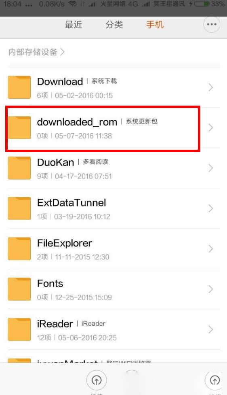Tap the iReader folder icon
Image resolution: width=227 pixels, height=395 pixels.
coord(19,329)
